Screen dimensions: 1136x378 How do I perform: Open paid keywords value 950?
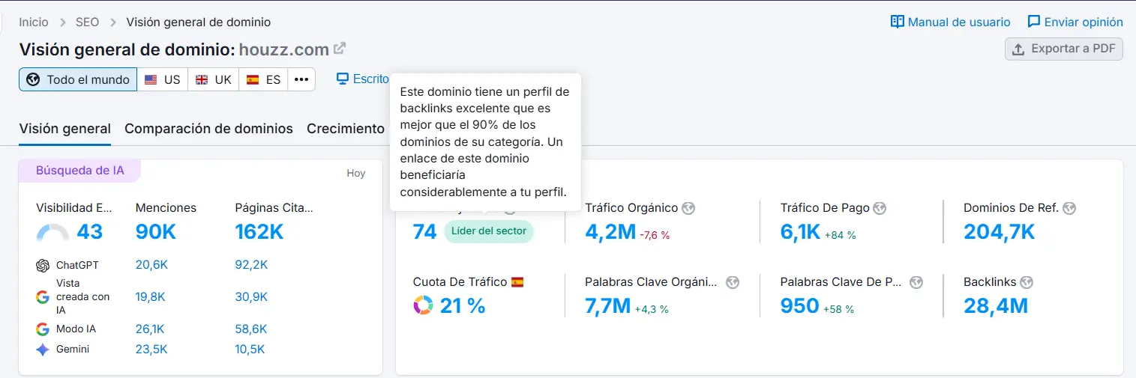[x=799, y=306]
